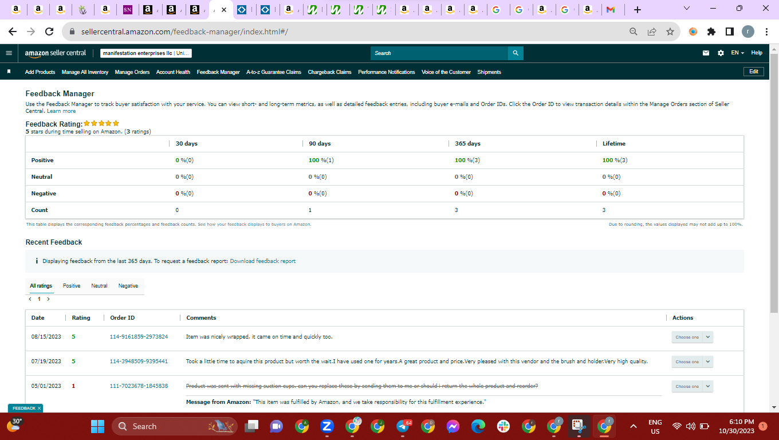Click the amazon seller central logo
The height and width of the screenshot is (440, 779).
coord(56,53)
